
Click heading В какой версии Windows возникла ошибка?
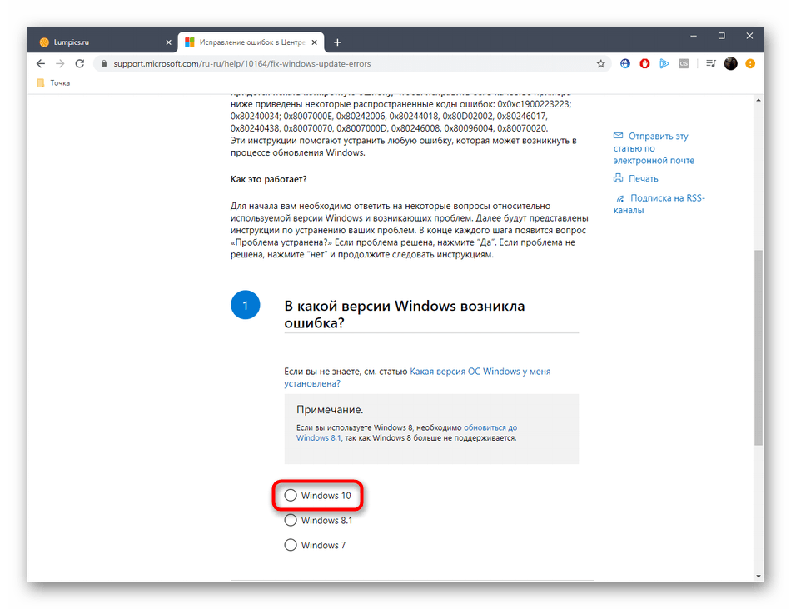(405, 314)
